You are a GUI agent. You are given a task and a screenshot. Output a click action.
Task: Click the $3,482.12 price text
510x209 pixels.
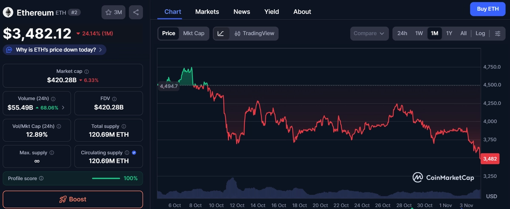[37, 33]
